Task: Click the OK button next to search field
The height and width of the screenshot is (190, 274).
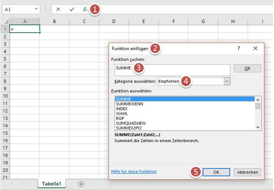Action: [x=248, y=68]
